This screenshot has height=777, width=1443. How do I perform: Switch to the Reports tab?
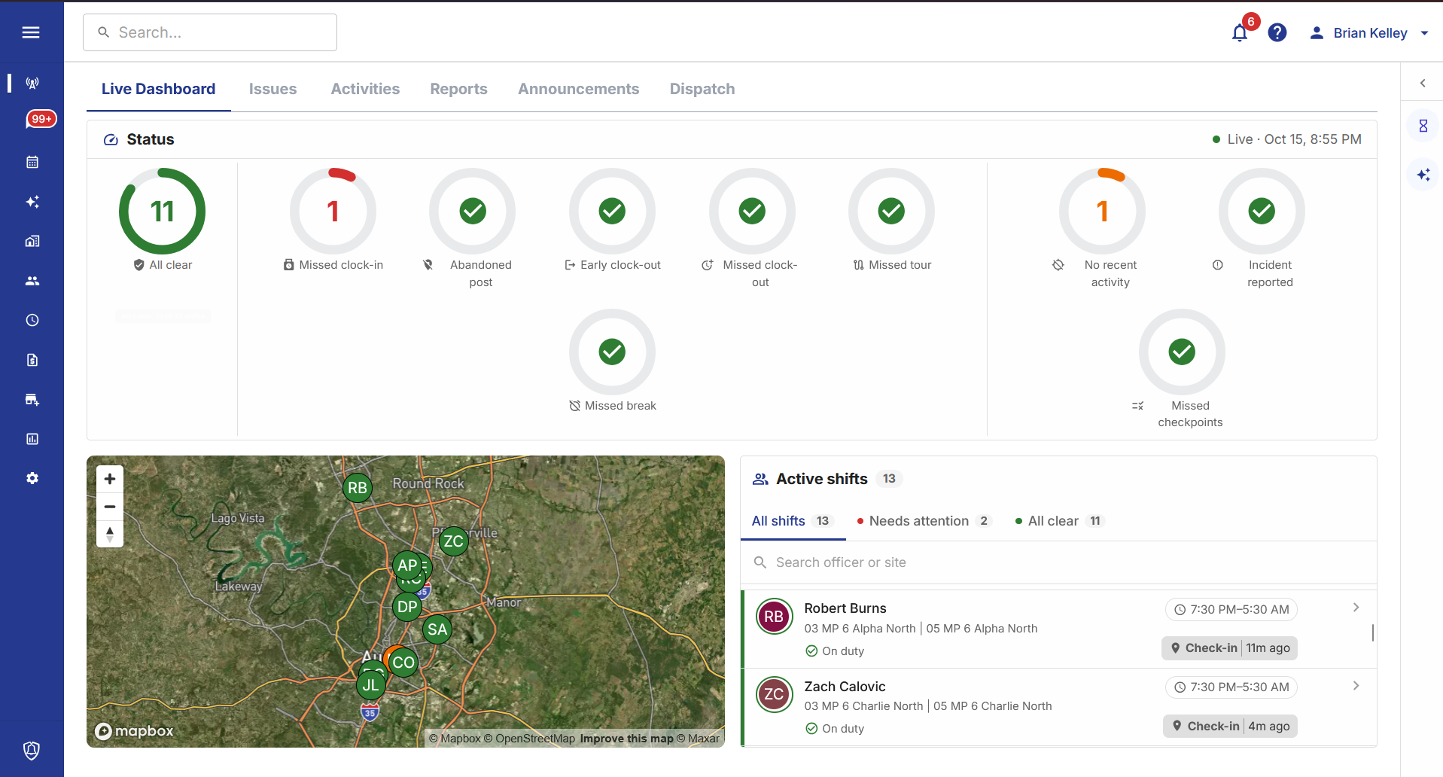coord(459,89)
